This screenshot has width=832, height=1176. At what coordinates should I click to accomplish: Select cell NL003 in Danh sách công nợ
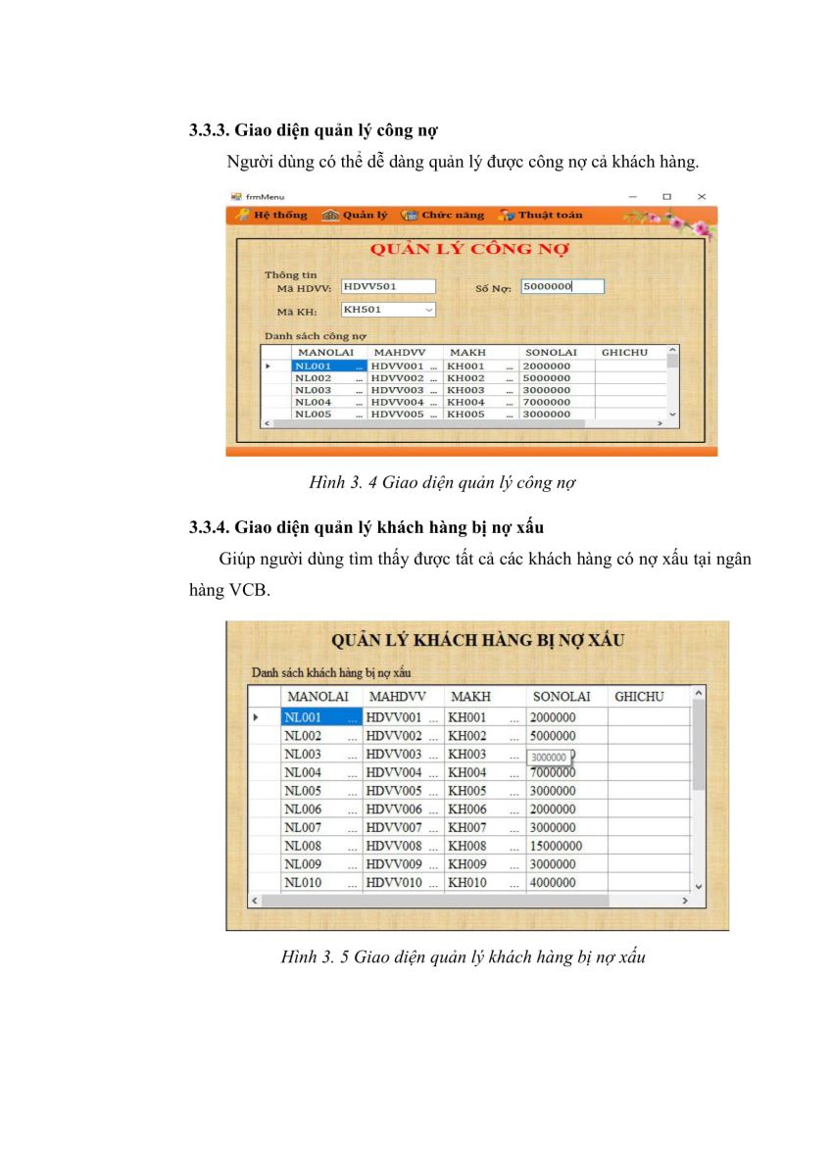(x=328, y=390)
